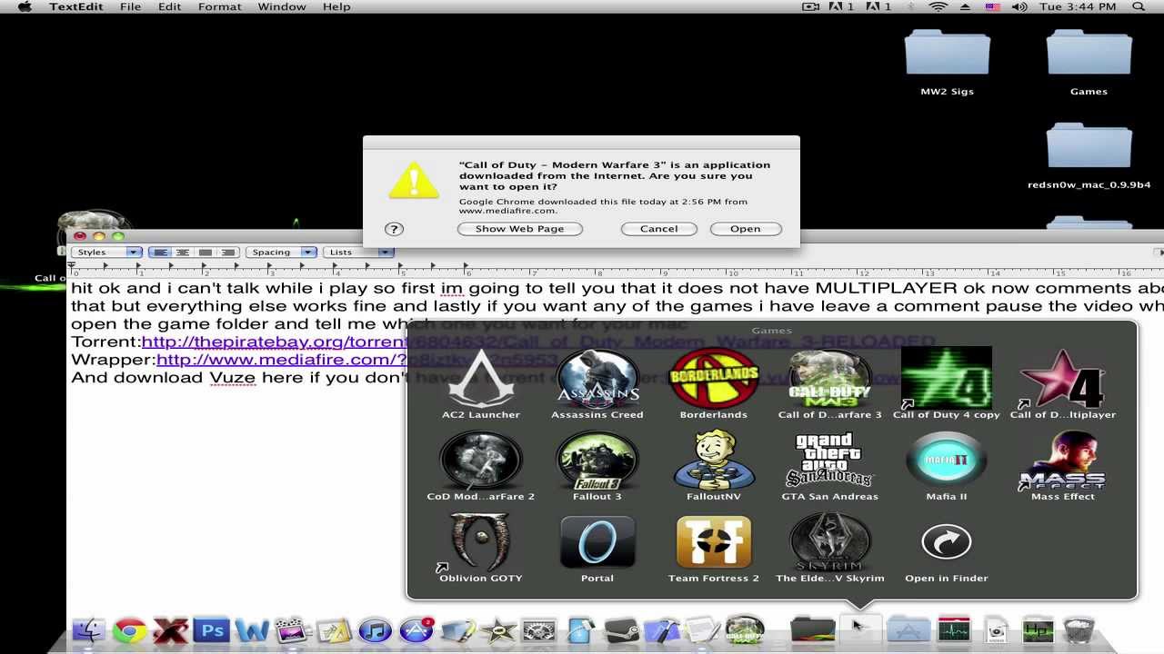This screenshot has height=654, width=1164.
Task: Click the help question mark button
Action: (x=393, y=229)
